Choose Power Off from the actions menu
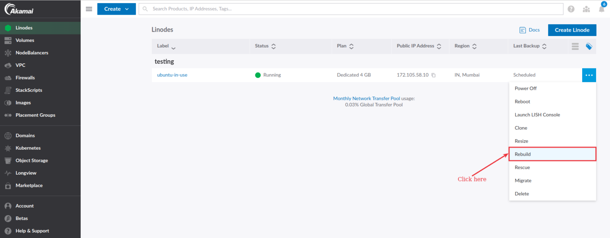The height and width of the screenshot is (238, 610). 525,88
